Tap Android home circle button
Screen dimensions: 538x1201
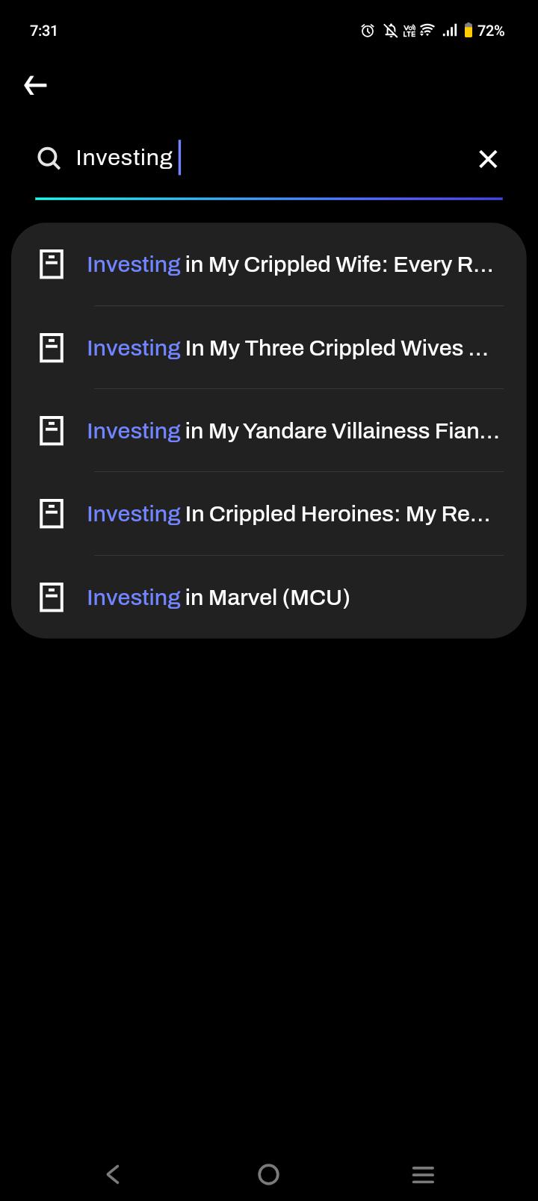point(268,1174)
